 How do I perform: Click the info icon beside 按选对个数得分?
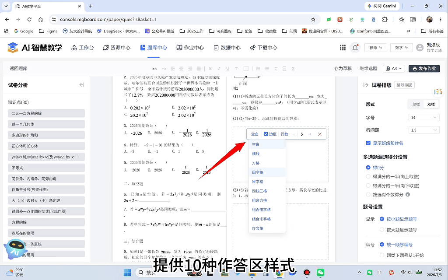point(408,195)
